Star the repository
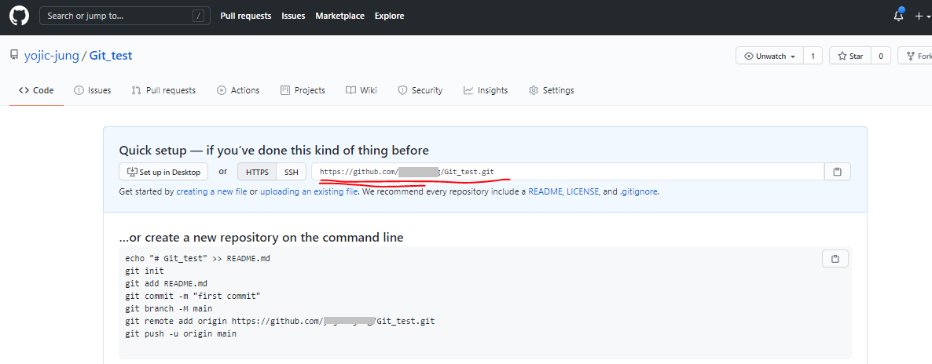Image resolution: width=932 pixels, height=364 pixels. tap(850, 56)
